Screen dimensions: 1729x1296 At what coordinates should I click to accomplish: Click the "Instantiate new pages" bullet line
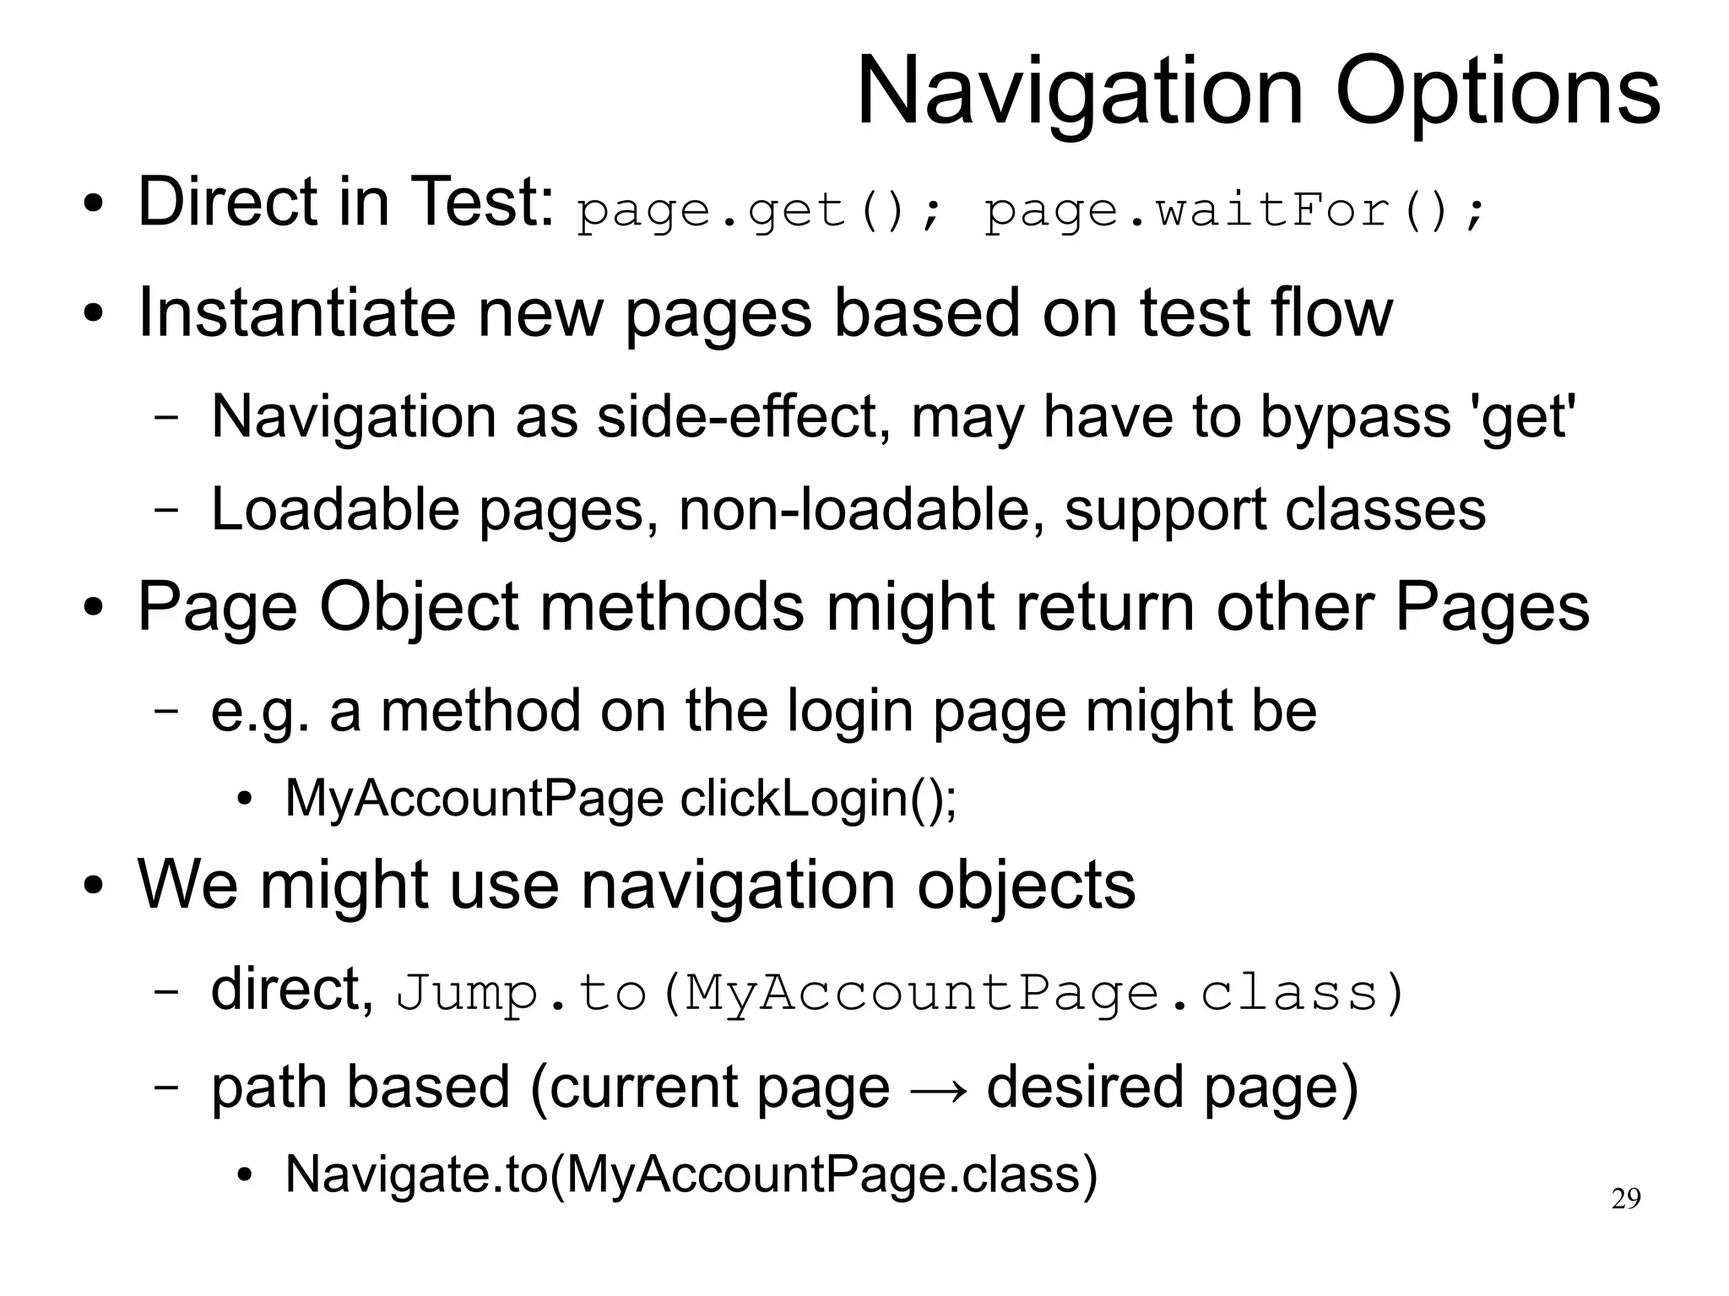click(x=764, y=313)
